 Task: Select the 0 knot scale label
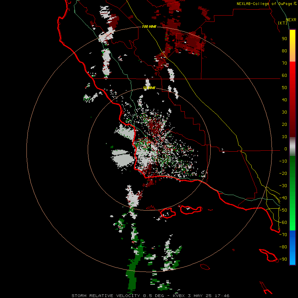(x=286, y=149)
